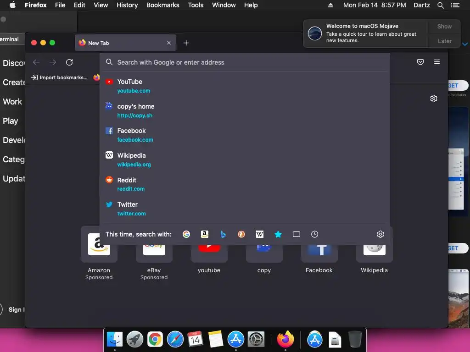
Task: Search history using the clock icon
Action: 315,234
